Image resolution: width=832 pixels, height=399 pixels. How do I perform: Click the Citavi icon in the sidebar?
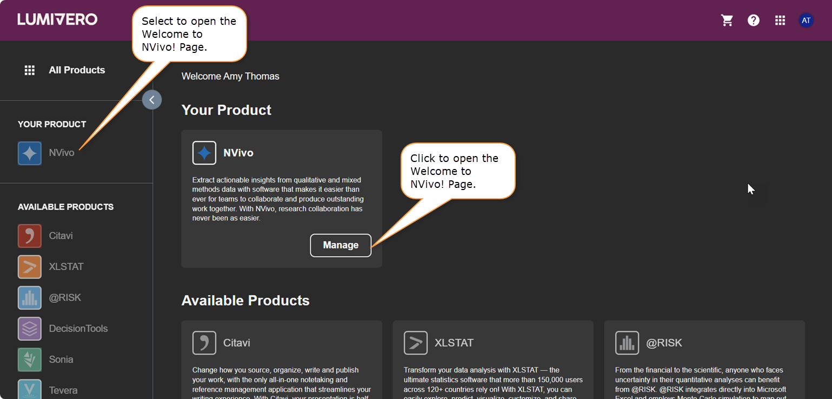click(x=30, y=236)
